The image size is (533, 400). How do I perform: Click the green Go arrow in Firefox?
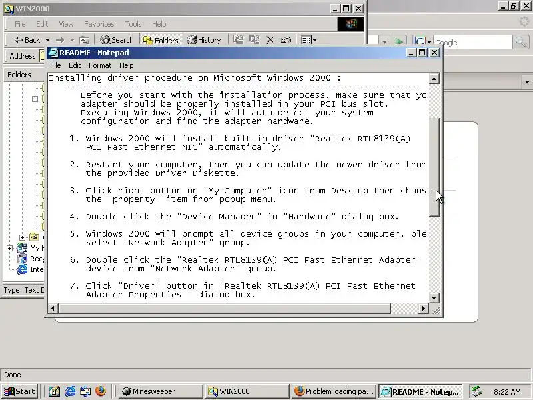point(399,42)
